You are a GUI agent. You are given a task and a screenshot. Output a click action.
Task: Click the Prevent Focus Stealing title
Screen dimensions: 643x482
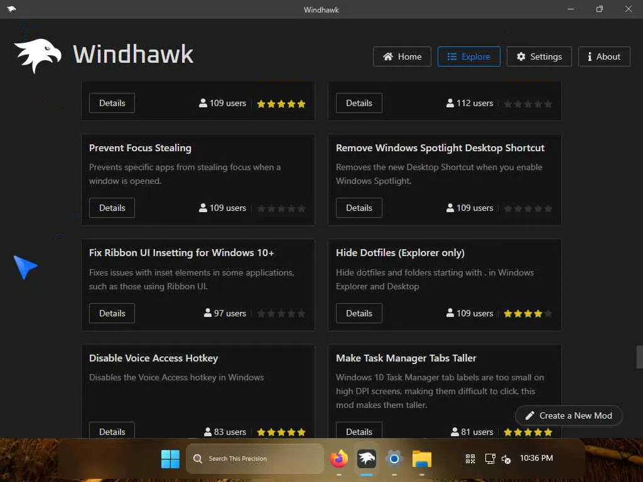click(x=140, y=148)
